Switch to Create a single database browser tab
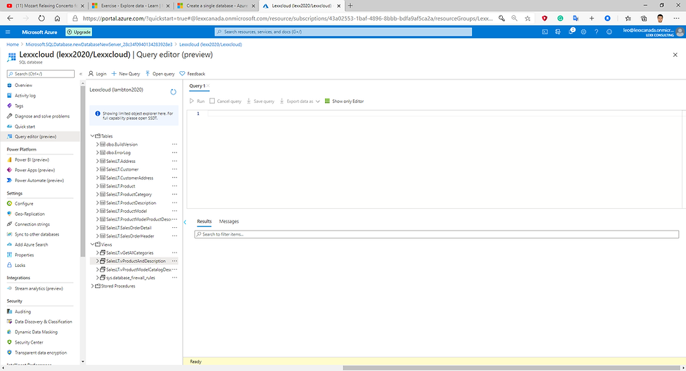The width and height of the screenshot is (686, 371). point(217,5)
